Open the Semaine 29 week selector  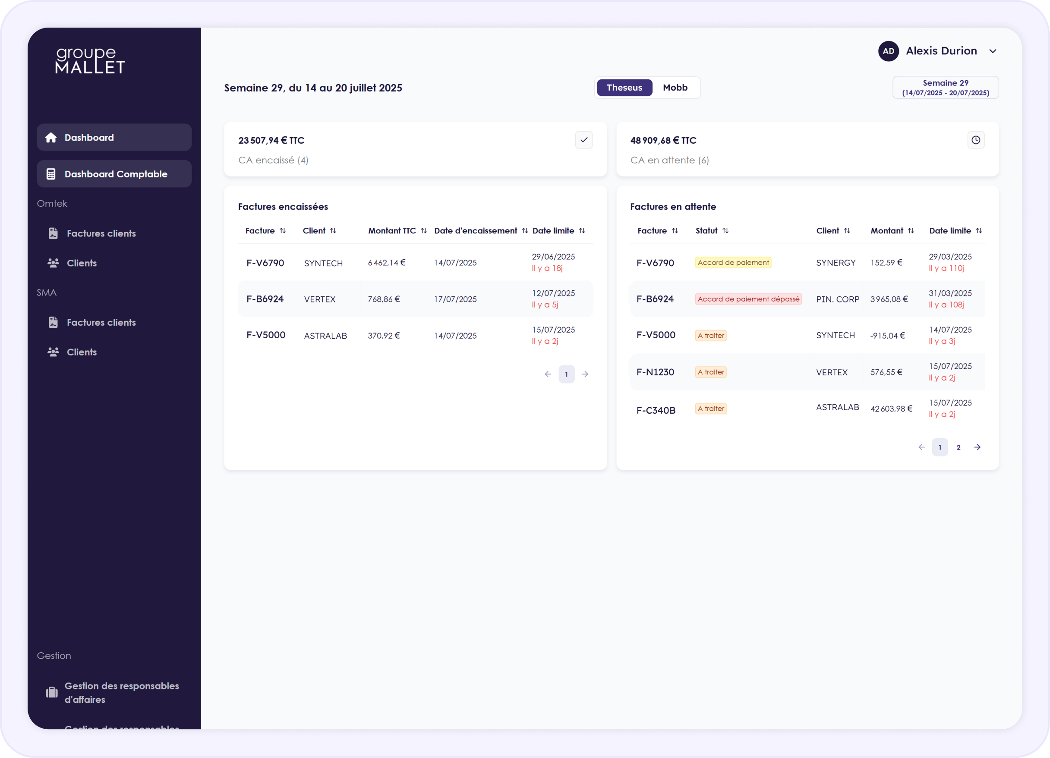[x=945, y=88]
